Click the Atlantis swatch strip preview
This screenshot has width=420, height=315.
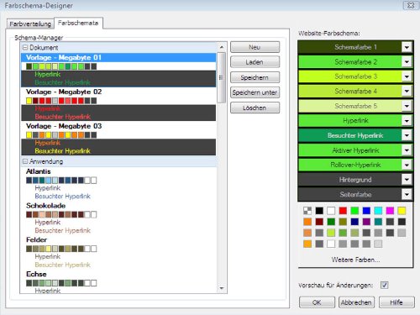(61, 180)
